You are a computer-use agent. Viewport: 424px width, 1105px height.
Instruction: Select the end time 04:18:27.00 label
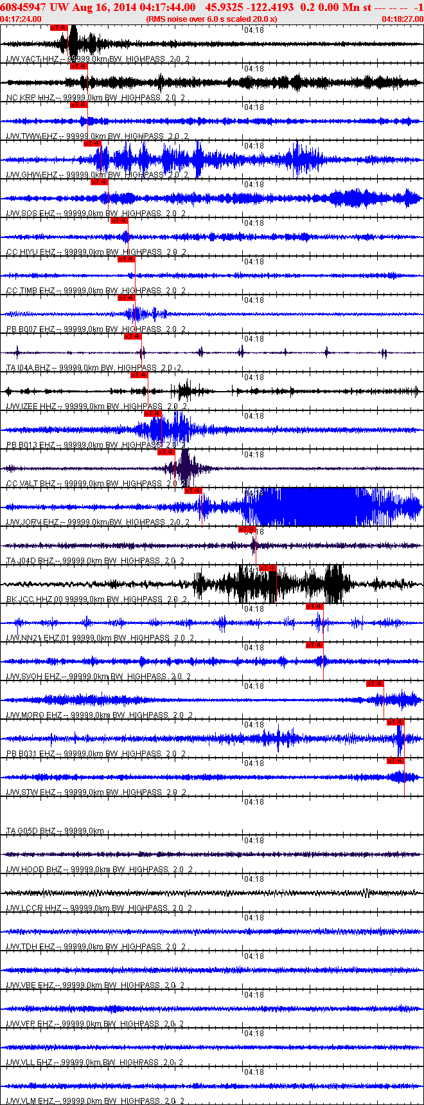pos(402,19)
